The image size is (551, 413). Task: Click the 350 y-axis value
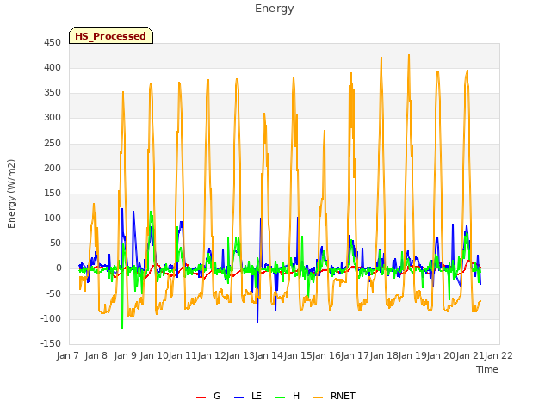[x=53, y=93]
